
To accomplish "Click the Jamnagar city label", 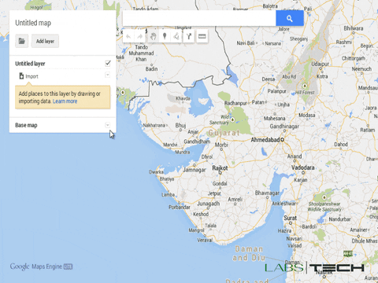I will [x=195, y=170].
